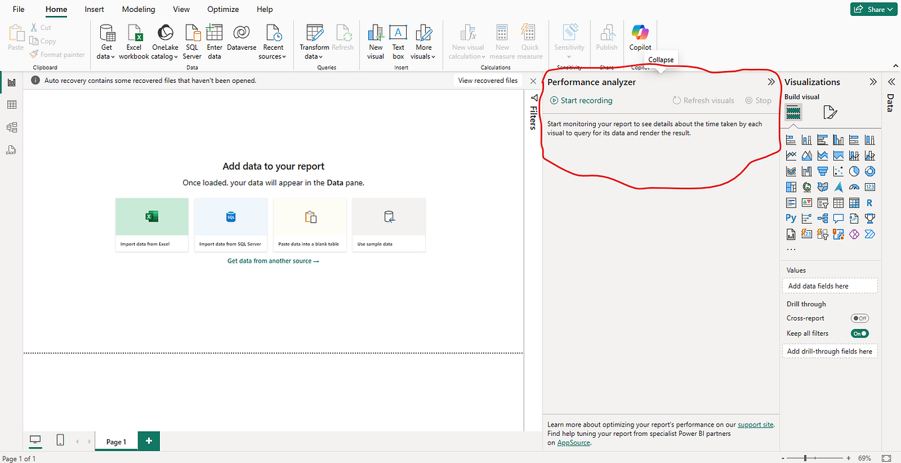Switch to the Modeling ribbon tab
This screenshot has width=901, height=463.
click(x=138, y=9)
